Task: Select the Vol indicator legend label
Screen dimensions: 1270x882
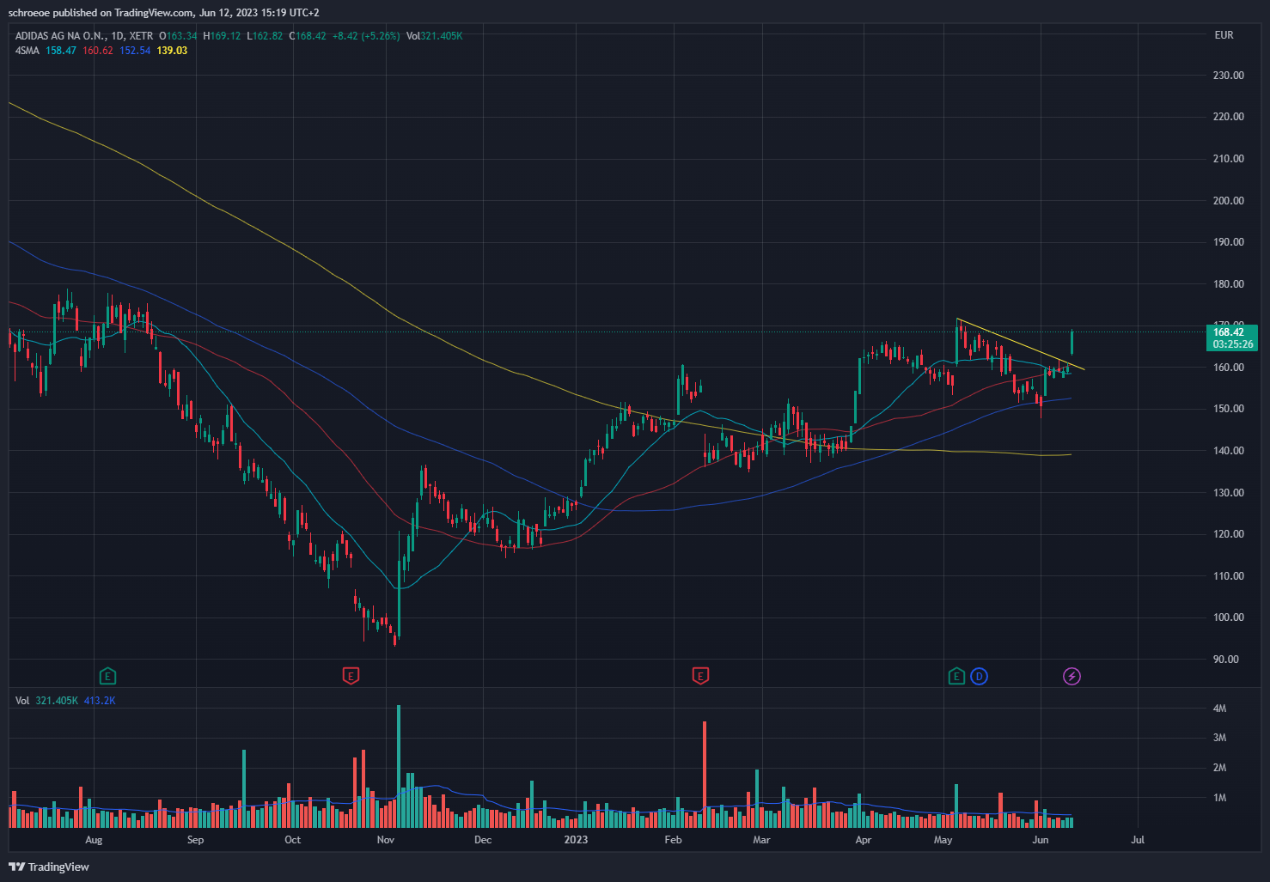Action: tap(22, 701)
